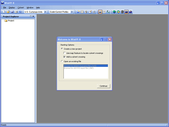Screen dimensions: 169x127
Task: Click the Print icon in toolbar
Action: click(16, 12)
